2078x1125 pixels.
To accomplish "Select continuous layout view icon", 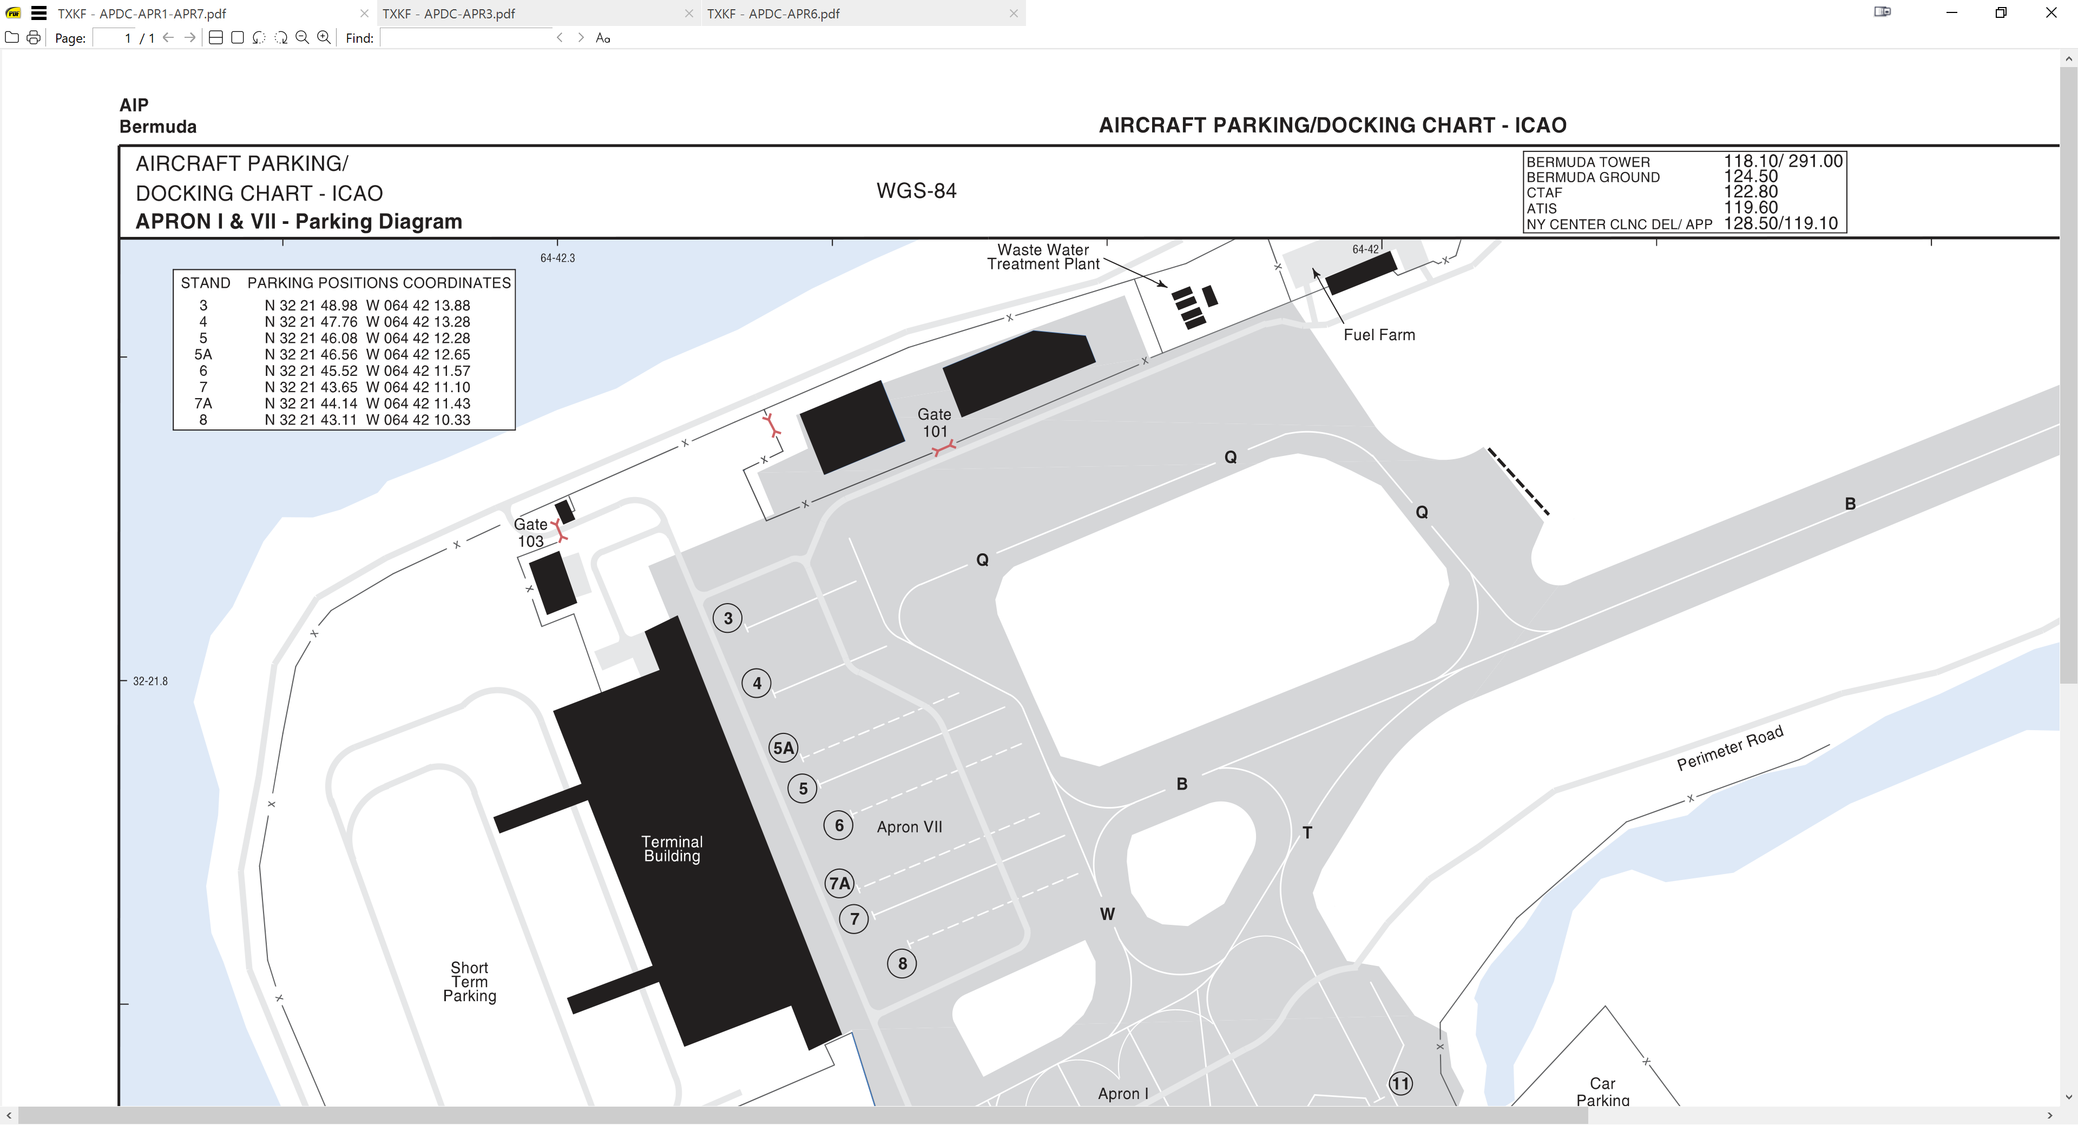I will coord(215,37).
